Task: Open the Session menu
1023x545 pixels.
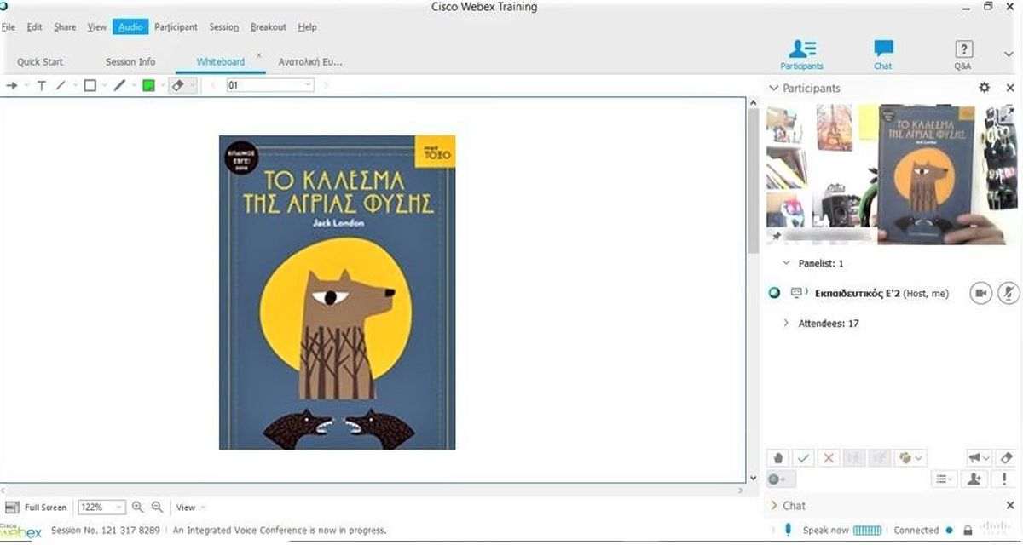Action: tap(224, 27)
